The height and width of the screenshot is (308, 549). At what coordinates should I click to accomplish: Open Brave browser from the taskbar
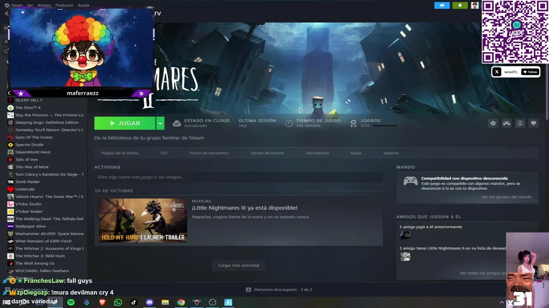[102, 302]
